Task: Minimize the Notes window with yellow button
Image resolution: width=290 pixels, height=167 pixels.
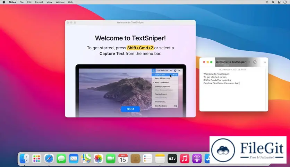Action: [x=208, y=62]
